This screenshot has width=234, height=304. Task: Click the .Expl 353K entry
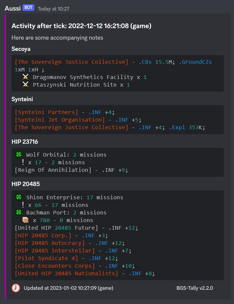pos(187,127)
